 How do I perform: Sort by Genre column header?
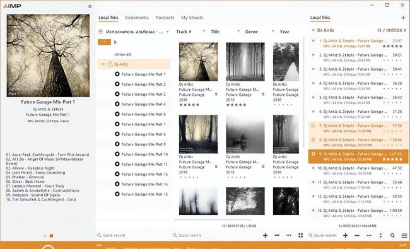pyautogui.click(x=252, y=32)
